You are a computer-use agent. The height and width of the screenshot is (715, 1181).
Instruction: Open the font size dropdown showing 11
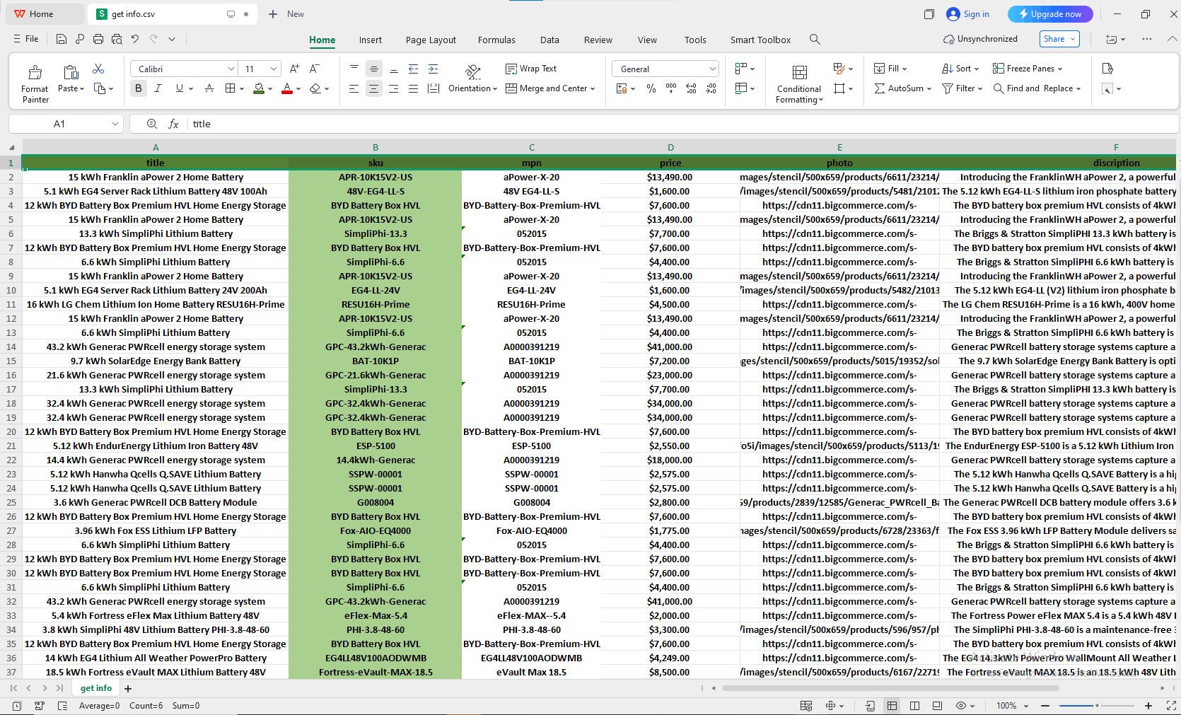pos(273,69)
